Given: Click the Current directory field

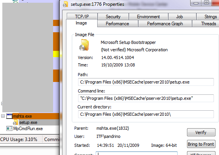Looking at the screenshot, I should pos(146,114).
